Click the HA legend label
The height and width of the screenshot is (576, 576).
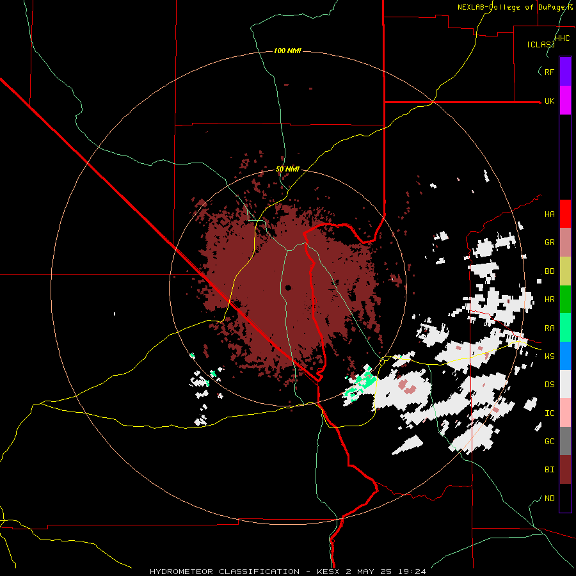coord(549,214)
